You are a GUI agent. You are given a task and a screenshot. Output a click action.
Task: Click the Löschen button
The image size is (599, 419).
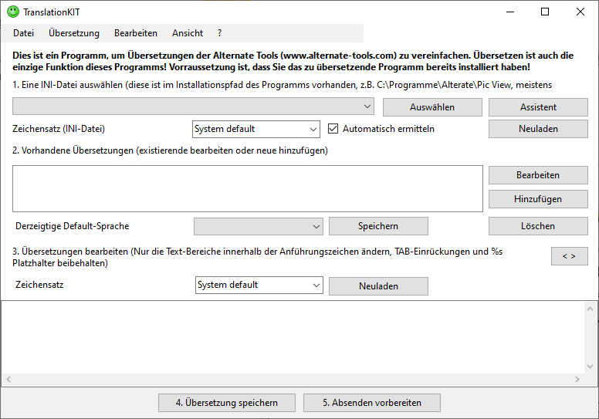(538, 226)
